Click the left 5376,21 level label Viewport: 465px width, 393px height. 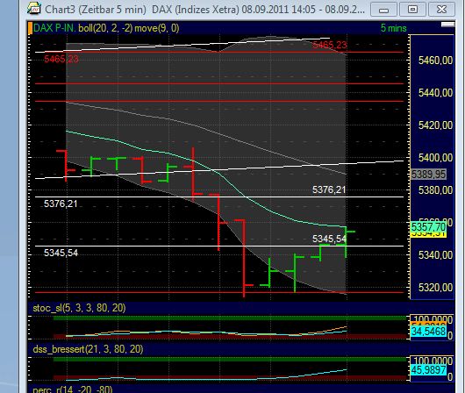click(61, 204)
